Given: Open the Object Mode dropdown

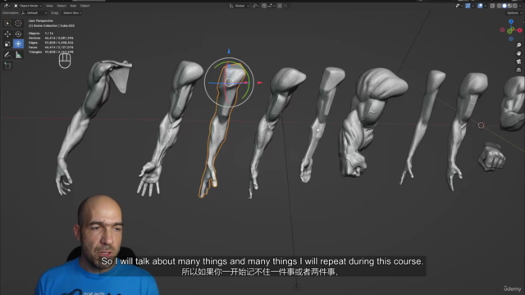Looking at the screenshot, I should (x=28, y=6).
